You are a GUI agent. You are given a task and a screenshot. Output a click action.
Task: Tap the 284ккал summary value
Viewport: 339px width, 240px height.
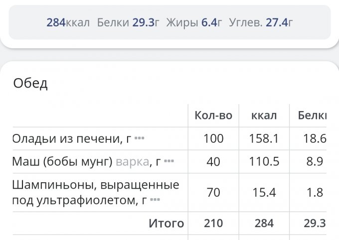tap(68, 22)
